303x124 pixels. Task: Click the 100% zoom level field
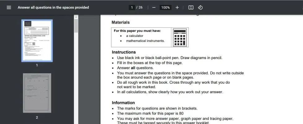165,7
